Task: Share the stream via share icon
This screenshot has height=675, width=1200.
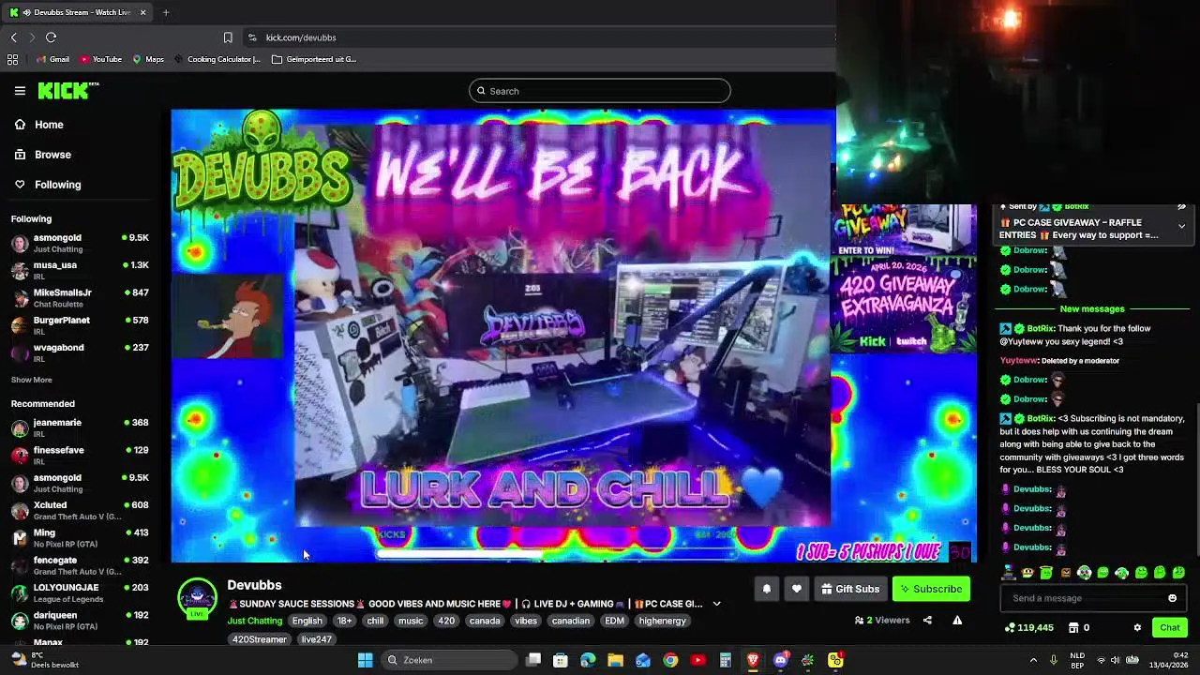Action: (927, 620)
